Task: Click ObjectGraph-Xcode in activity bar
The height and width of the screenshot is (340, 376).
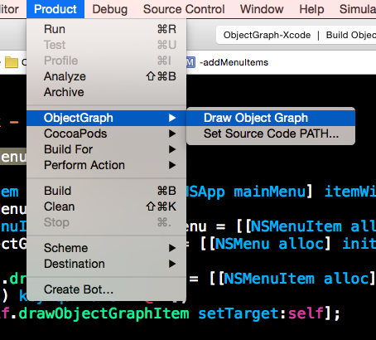Action: (x=267, y=35)
